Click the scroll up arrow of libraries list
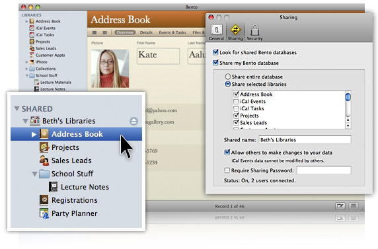Screen dimensions: 378x249 pyautogui.click(x=348, y=120)
